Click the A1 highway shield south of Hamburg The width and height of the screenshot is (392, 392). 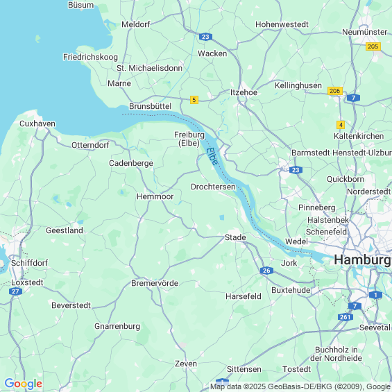375,295
